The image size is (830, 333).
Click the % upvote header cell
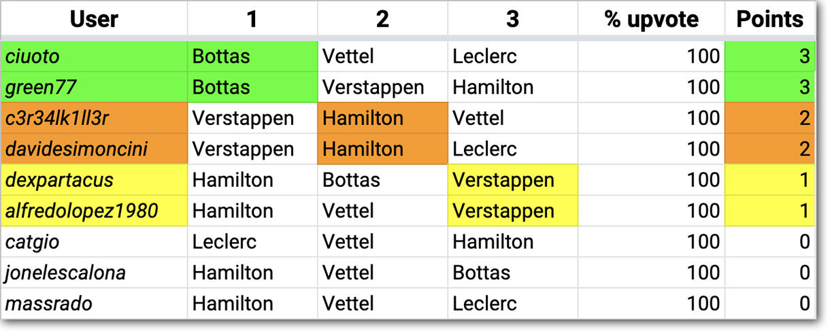(651, 19)
